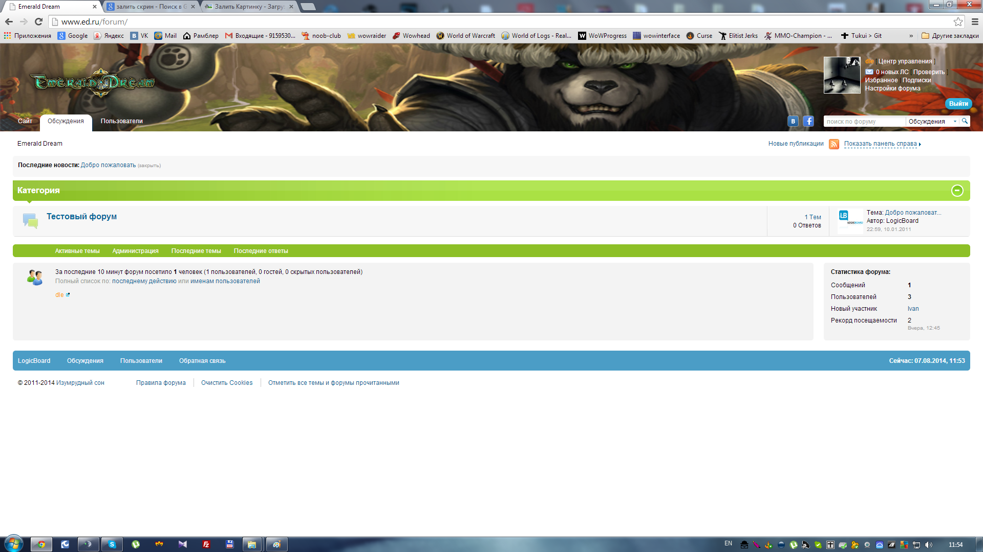Open new member Ivan profile
This screenshot has height=552, width=983.
pyautogui.click(x=913, y=309)
